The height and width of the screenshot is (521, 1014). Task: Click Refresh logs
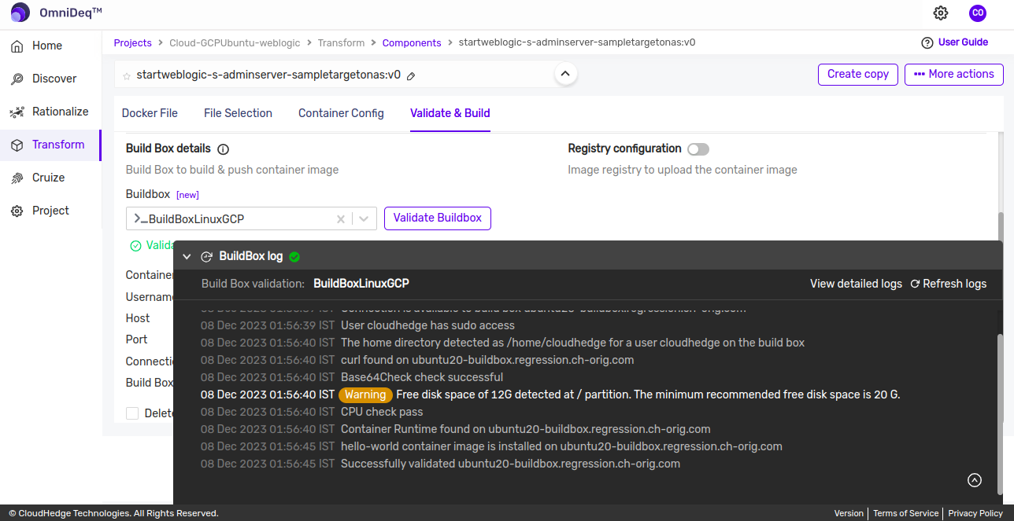948,284
